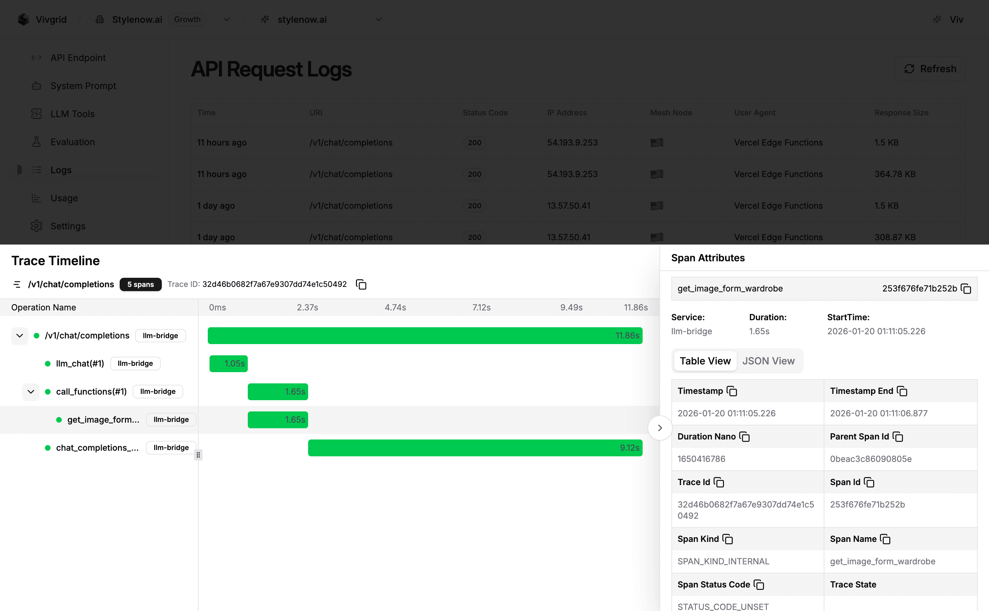The height and width of the screenshot is (611, 989).
Task: Select LLM Tools in the sidebar
Action: click(x=72, y=114)
